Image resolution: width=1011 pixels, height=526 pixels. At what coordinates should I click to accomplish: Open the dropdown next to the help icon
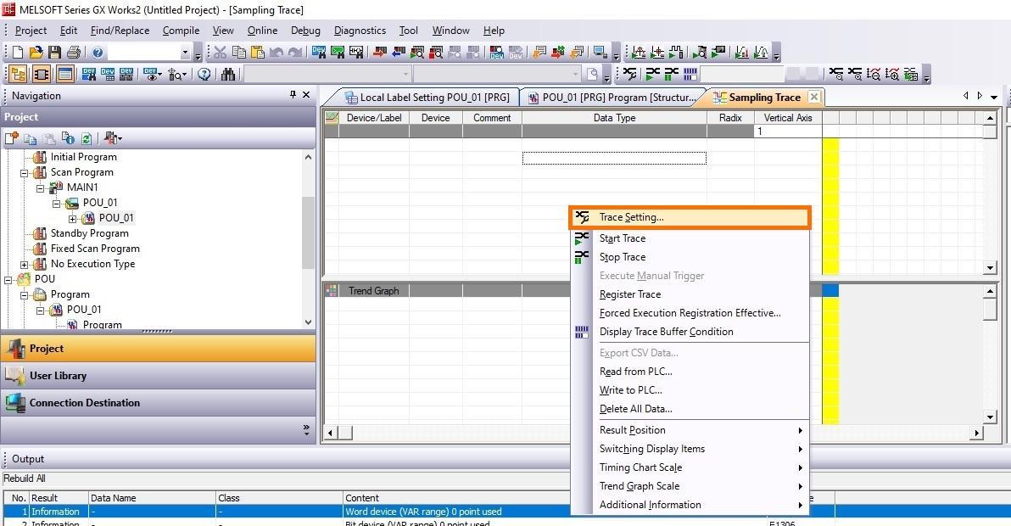pos(185,53)
